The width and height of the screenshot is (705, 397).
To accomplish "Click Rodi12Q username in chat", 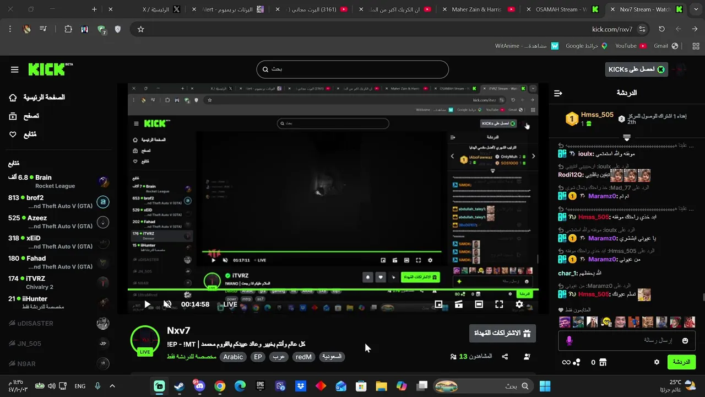I will pos(570,175).
